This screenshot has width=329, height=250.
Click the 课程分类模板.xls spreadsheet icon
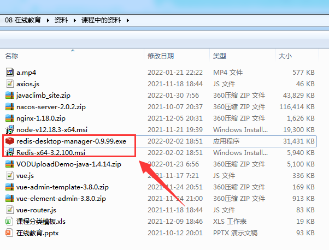[9, 221]
